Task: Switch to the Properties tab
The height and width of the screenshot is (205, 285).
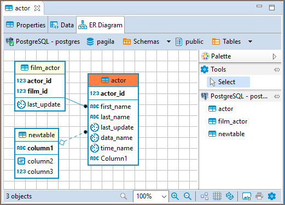Action: click(x=26, y=25)
